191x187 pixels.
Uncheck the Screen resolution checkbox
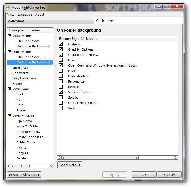coord(61,92)
